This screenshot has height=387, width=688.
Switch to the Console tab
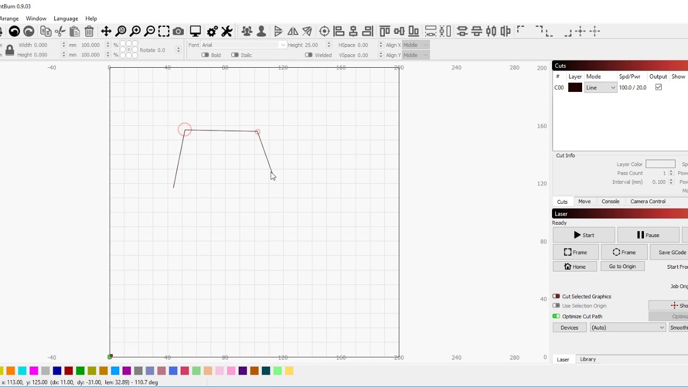click(x=611, y=202)
